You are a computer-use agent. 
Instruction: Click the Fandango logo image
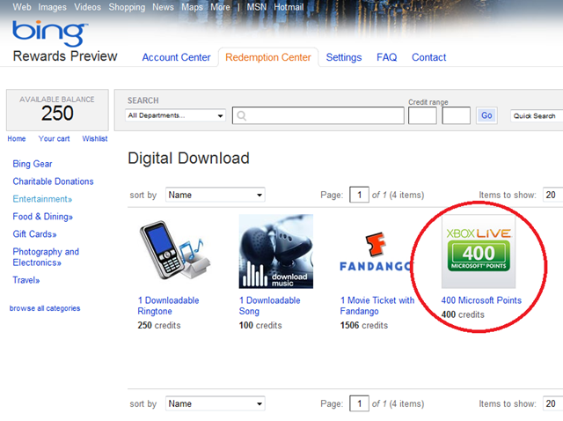[377, 253]
